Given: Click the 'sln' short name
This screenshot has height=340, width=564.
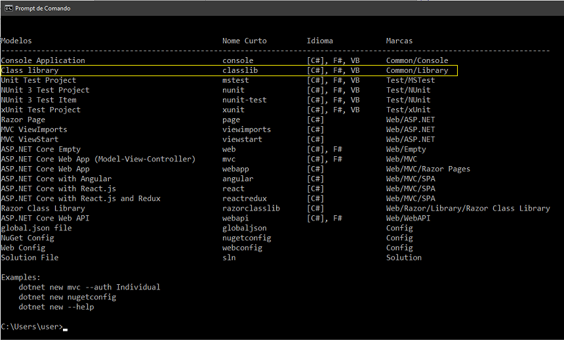Looking at the screenshot, I should click(229, 257).
